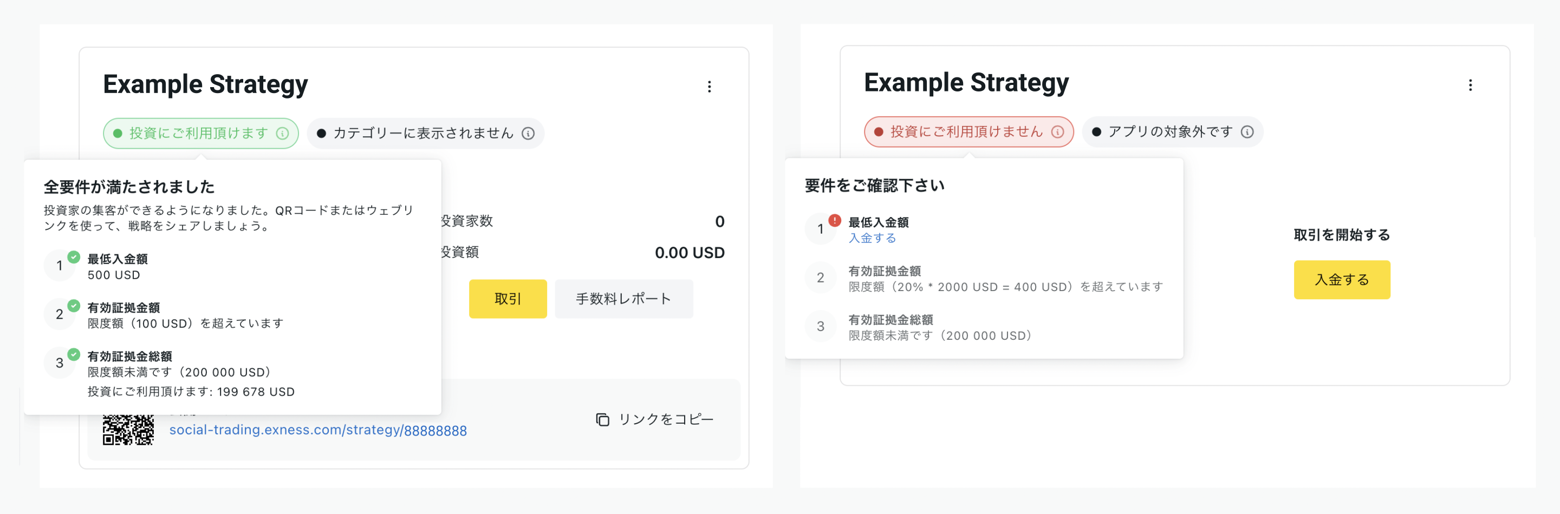Click the copy icon next to リンクをコピー
The image size is (1560, 514).
pyautogui.click(x=602, y=419)
